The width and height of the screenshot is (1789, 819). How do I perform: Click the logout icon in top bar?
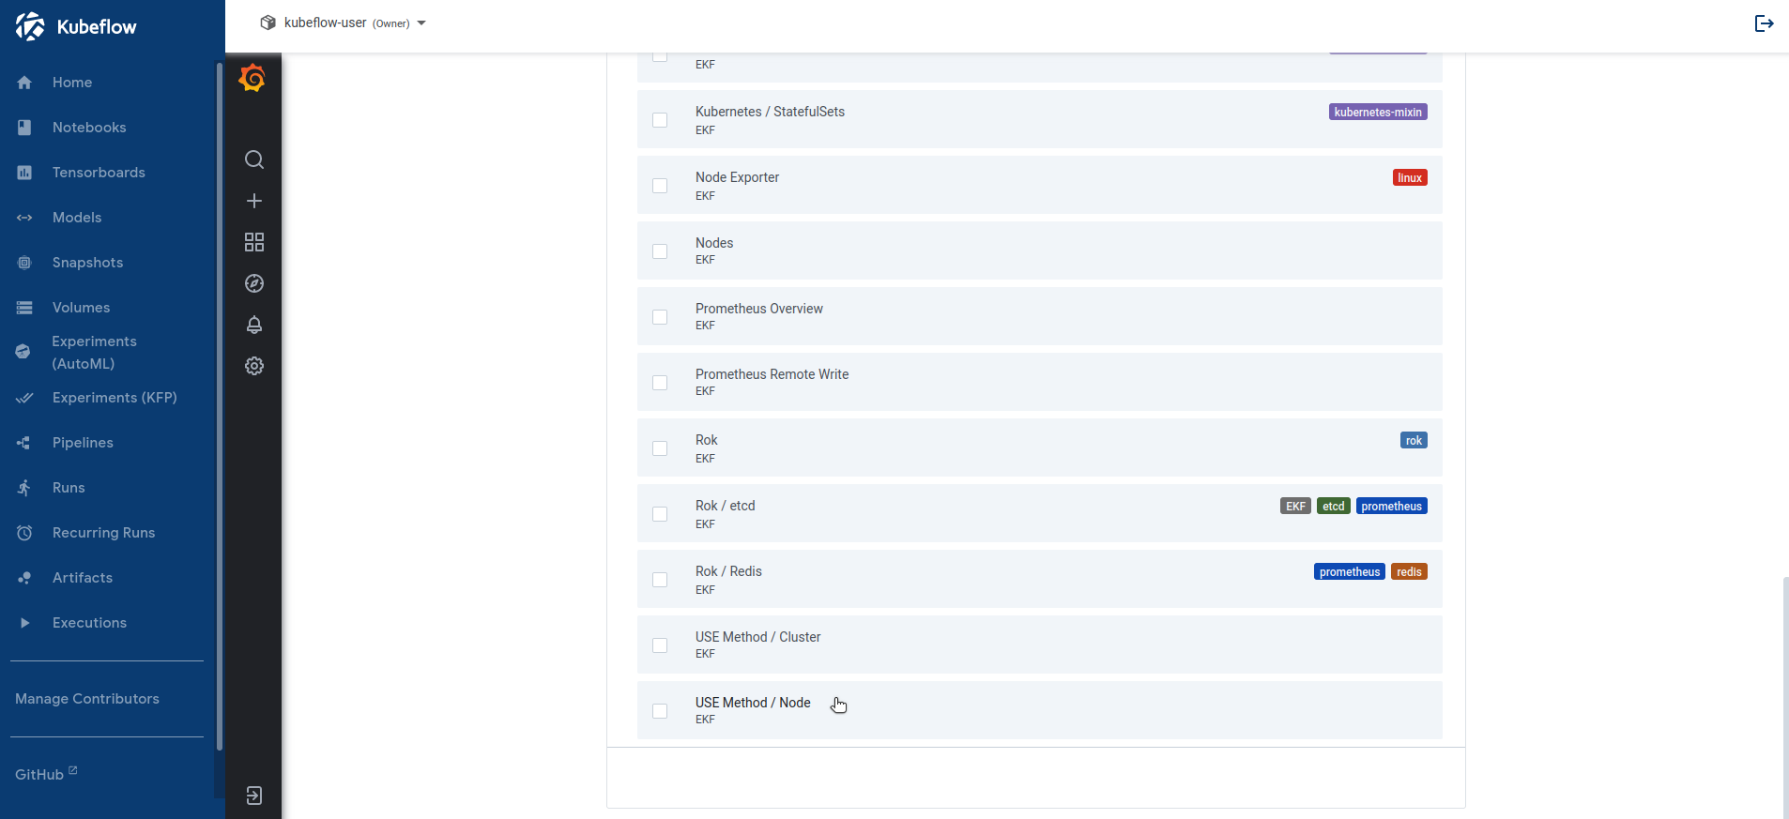(x=1765, y=23)
